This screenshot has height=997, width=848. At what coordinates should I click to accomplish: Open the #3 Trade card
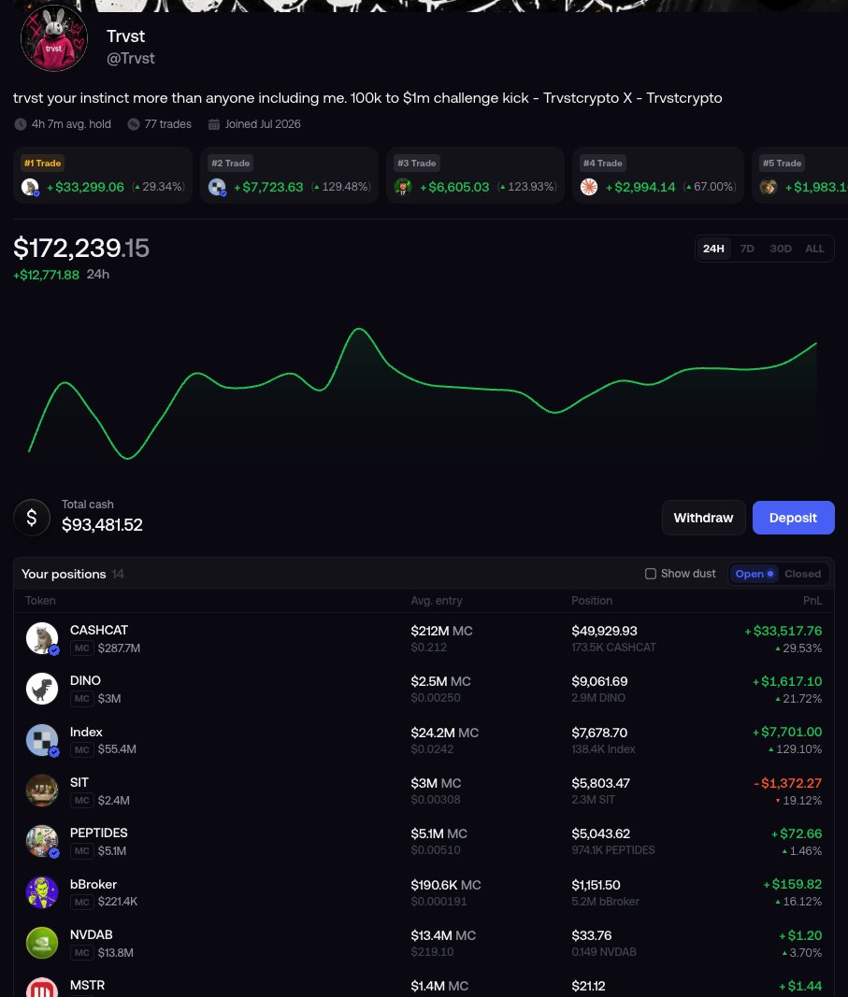coord(475,176)
